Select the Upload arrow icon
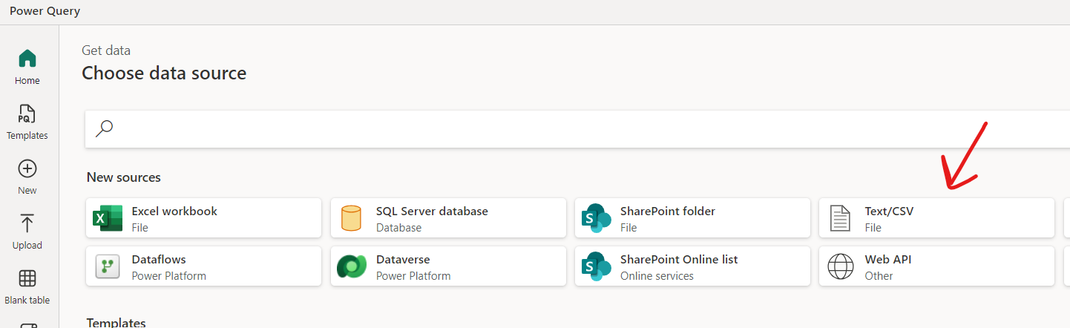This screenshot has width=1070, height=328. click(x=27, y=223)
